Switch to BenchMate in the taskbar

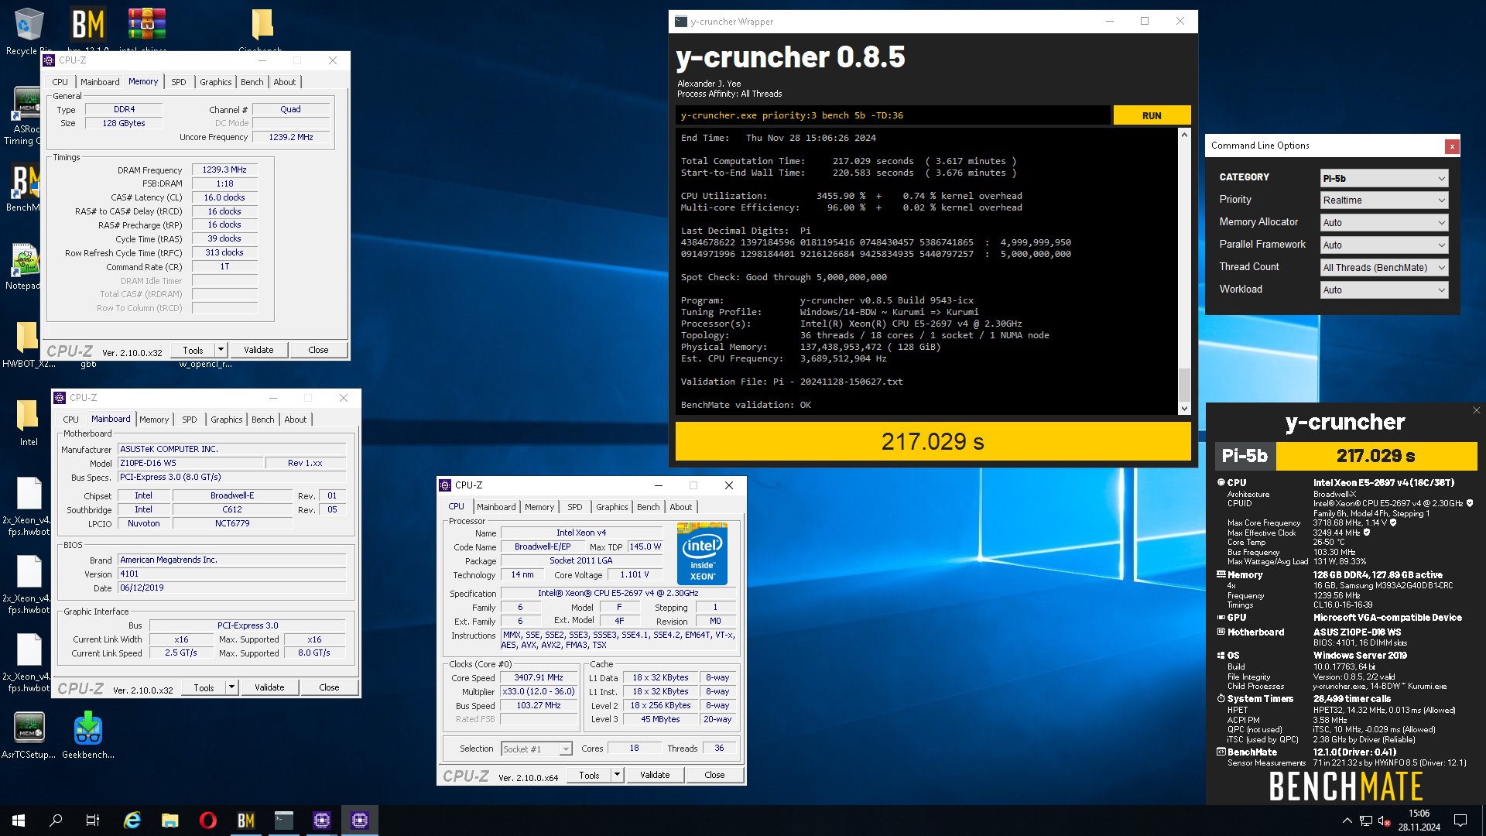coord(245,821)
